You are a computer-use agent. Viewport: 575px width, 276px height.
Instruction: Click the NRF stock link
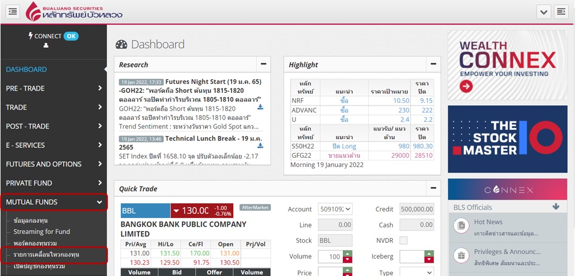(297, 101)
